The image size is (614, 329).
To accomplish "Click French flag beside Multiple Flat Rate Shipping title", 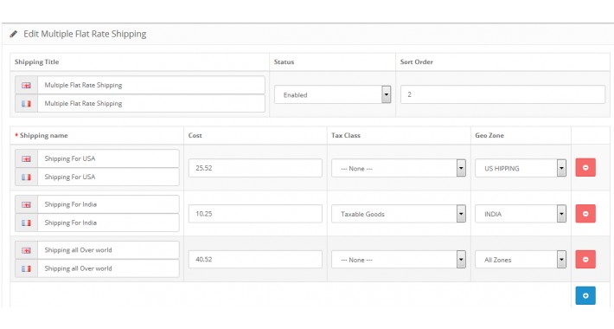I will [26, 104].
